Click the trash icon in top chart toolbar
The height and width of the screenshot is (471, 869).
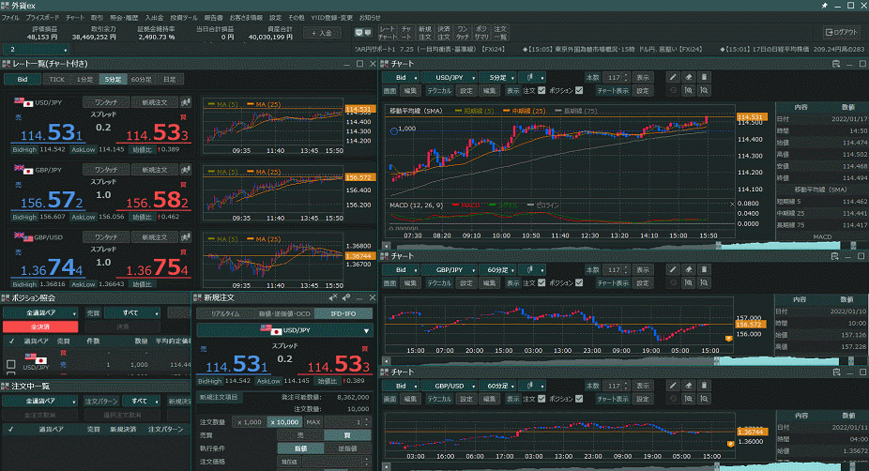(x=704, y=76)
